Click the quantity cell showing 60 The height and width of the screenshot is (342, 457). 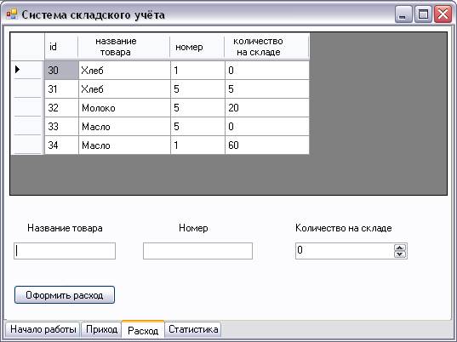pos(267,145)
